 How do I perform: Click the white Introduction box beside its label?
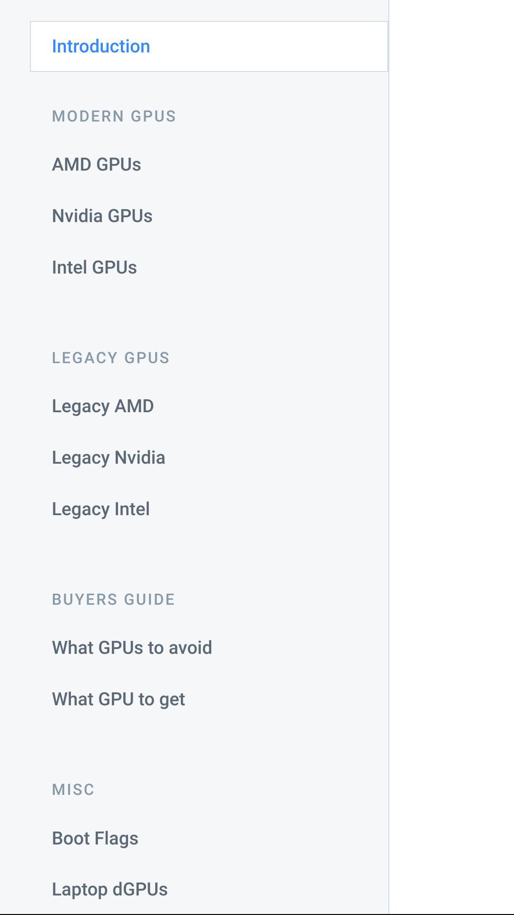(286, 47)
